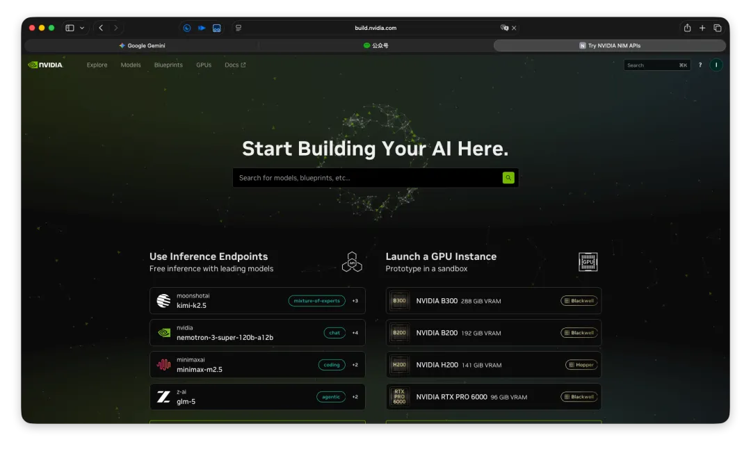Click the translate icon in address bar
The height and width of the screenshot is (449, 751).
tap(504, 28)
